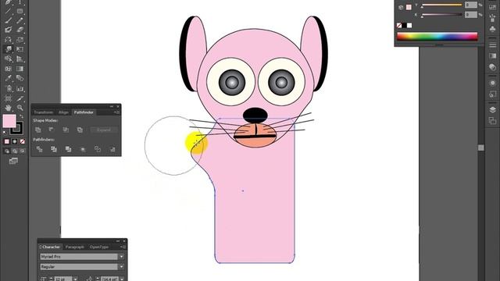Select the Eyedropper tool
This screenshot has width=500, height=281.
(9, 78)
